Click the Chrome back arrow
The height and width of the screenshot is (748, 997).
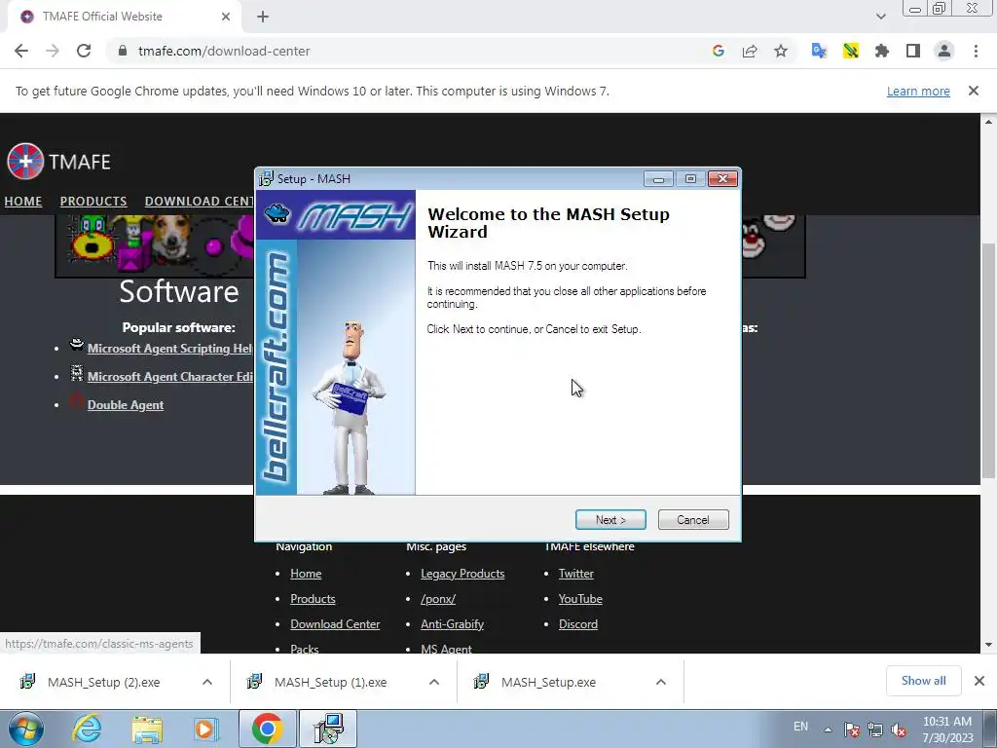[x=21, y=51]
